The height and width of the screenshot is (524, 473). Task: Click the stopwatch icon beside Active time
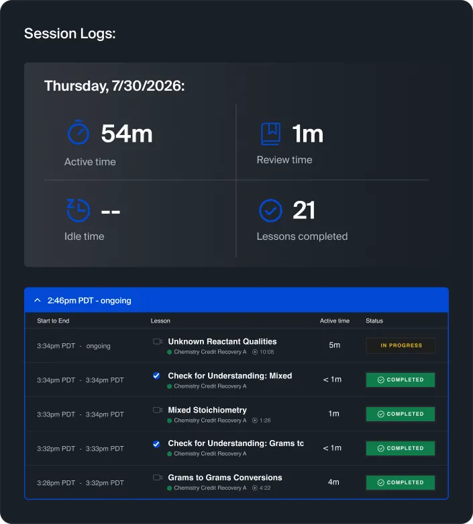click(78, 132)
